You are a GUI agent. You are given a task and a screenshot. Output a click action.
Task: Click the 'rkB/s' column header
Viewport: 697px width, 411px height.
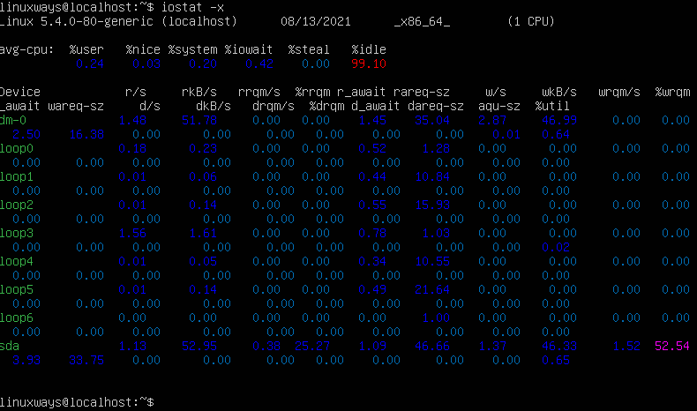[199, 92]
